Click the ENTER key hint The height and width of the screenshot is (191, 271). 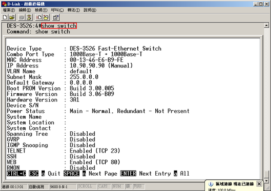128,173
